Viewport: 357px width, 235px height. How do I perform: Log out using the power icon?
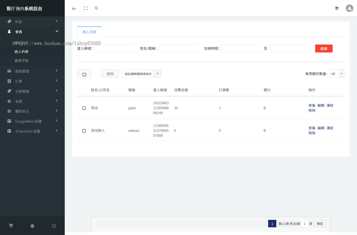click(54, 226)
